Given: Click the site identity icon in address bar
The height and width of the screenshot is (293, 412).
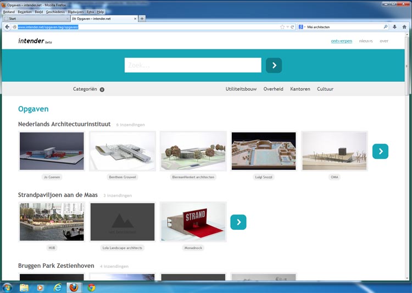Looking at the screenshot, I should tap(14, 27).
